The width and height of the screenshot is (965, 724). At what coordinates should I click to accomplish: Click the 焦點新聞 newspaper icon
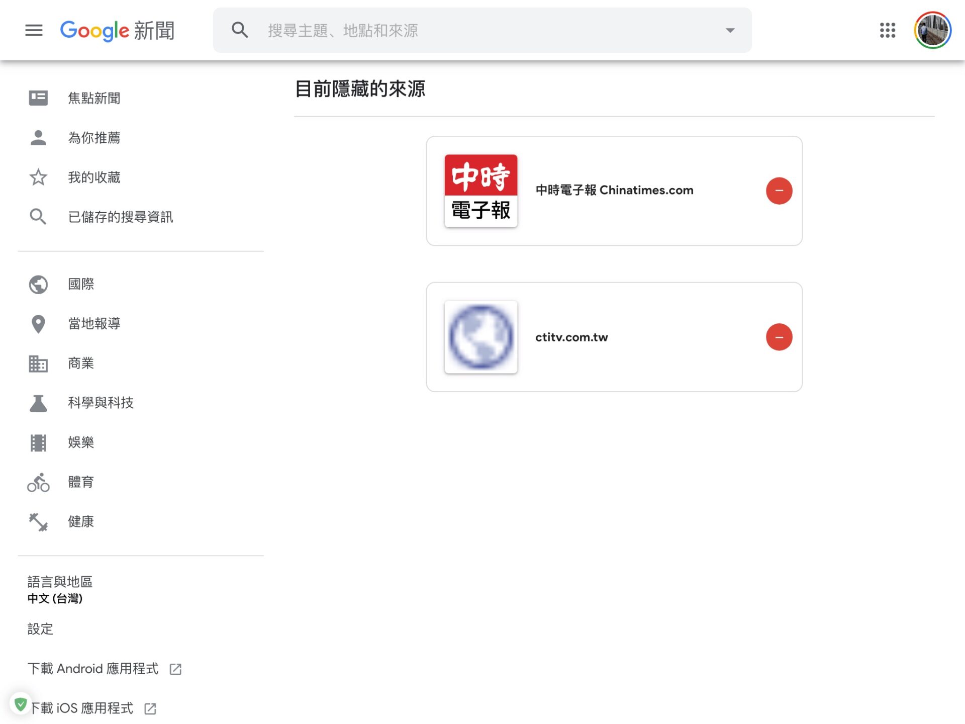(x=38, y=98)
